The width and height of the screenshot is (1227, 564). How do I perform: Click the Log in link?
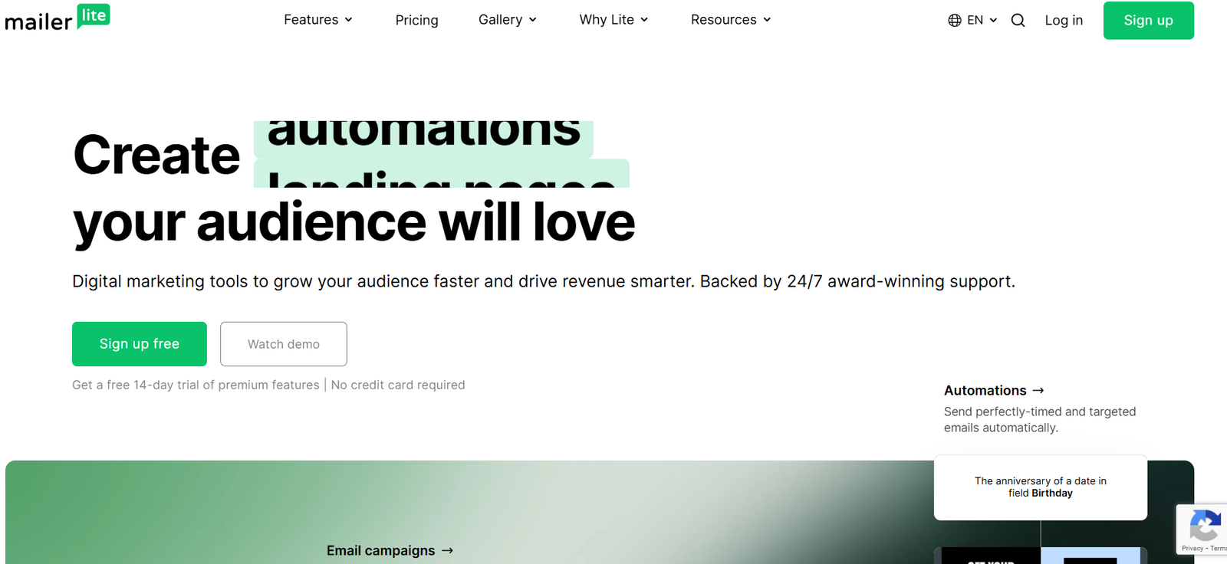point(1064,21)
